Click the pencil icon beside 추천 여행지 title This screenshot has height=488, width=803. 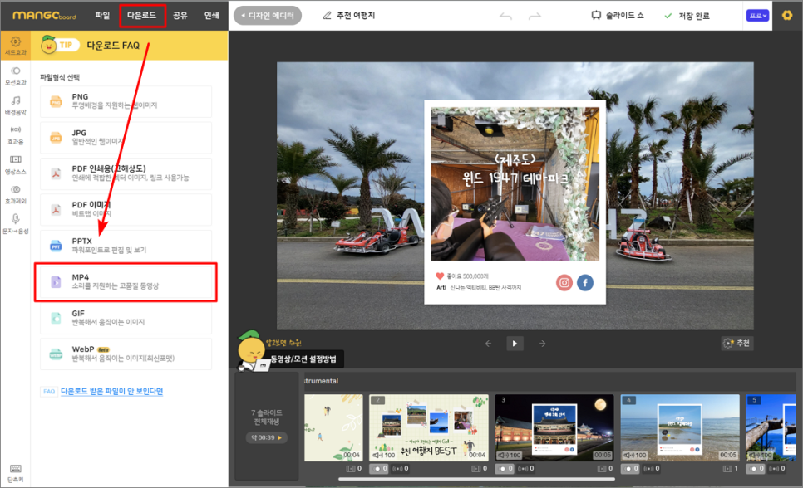[x=327, y=16]
